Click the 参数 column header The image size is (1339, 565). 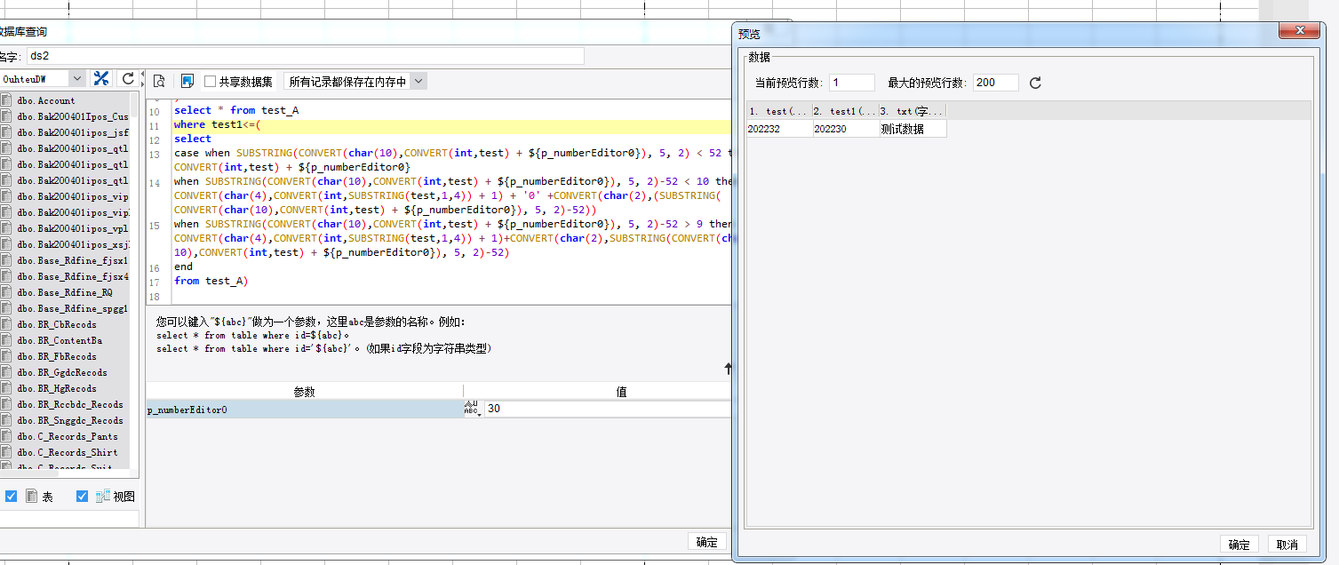(305, 392)
